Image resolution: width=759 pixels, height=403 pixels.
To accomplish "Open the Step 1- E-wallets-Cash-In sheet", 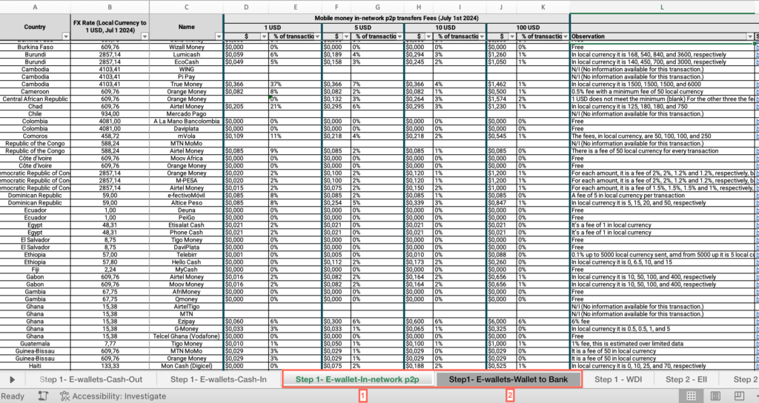I will coord(219,380).
